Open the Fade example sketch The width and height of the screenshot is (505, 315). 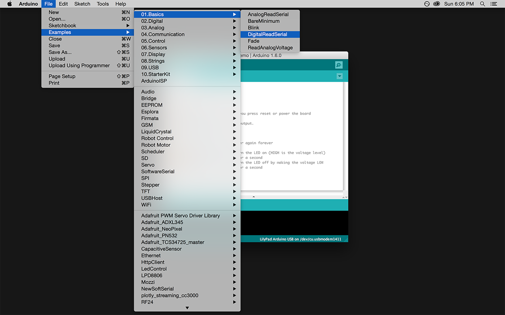point(270,41)
